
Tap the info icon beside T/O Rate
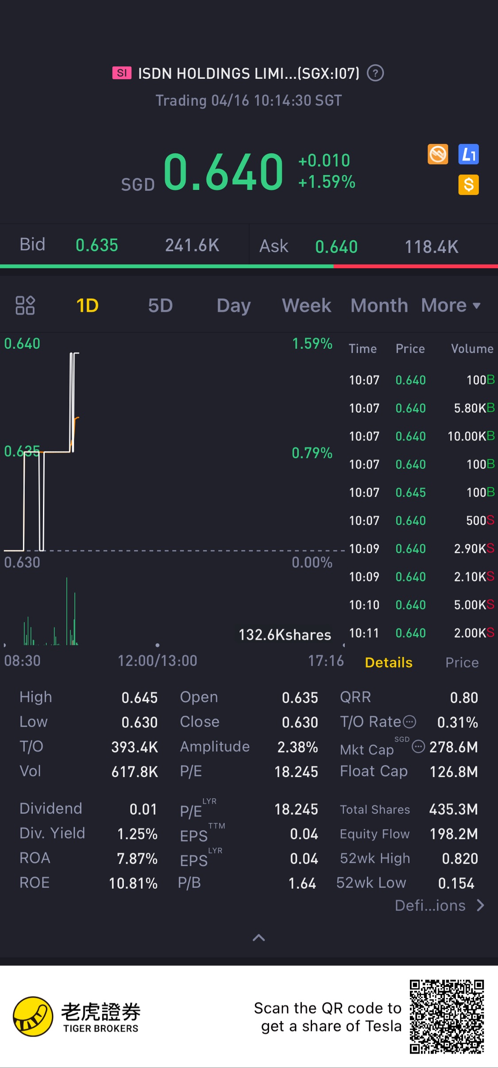(x=410, y=722)
